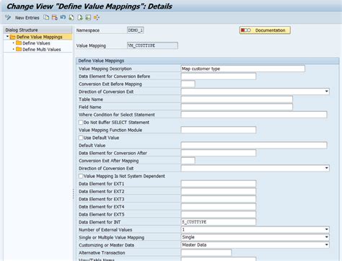
Task: Click the Default Value input field
Action: pyautogui.click(x=254, y=145)
